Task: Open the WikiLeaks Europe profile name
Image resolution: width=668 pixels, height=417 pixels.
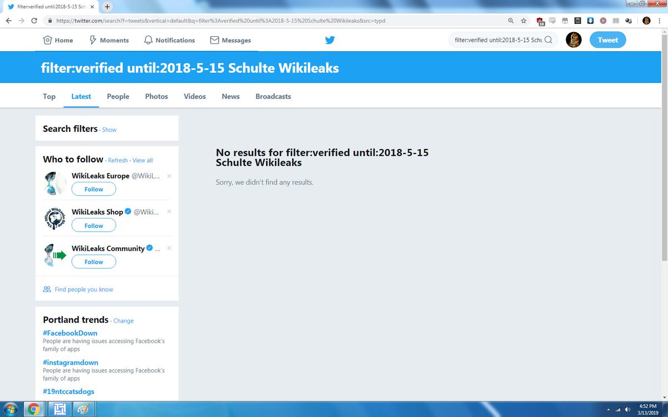Action: pos(101,176)
